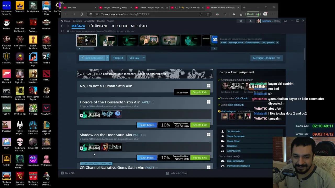Viewport: 335px width, 188px height.
Task: Launch Vampire Survivors desktop shortcut
Action: coord(20,178)
